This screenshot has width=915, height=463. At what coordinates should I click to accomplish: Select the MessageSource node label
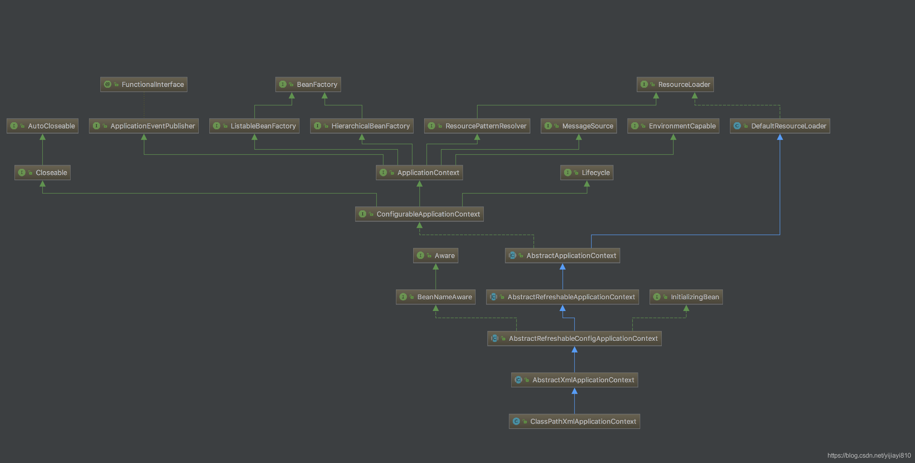587,126
